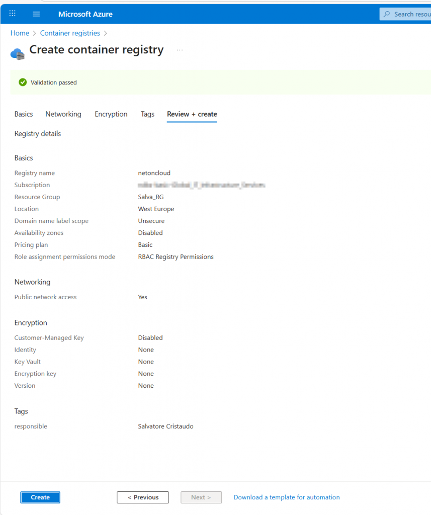Screen dimensions: 431x515
Task: Click the green validation check icon
Action: (22, 82)
